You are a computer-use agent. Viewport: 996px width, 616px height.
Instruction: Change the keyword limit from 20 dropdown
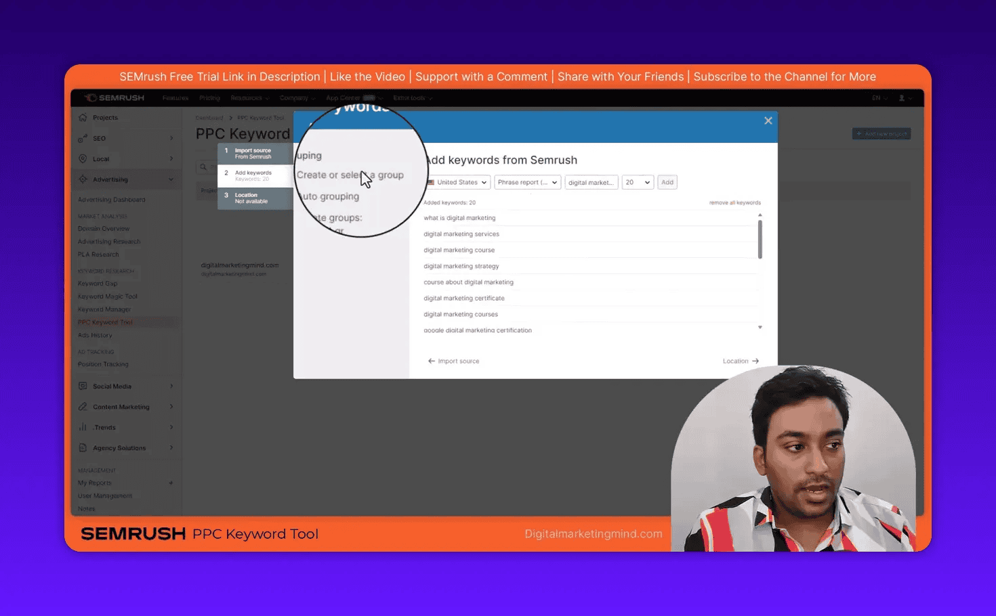tap(637, 181)
